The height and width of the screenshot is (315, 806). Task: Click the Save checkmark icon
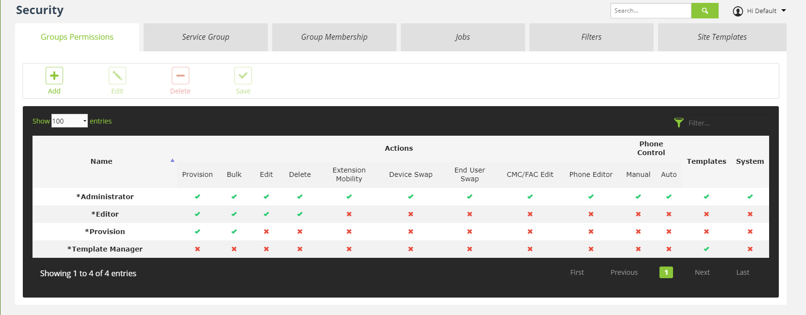243,76
